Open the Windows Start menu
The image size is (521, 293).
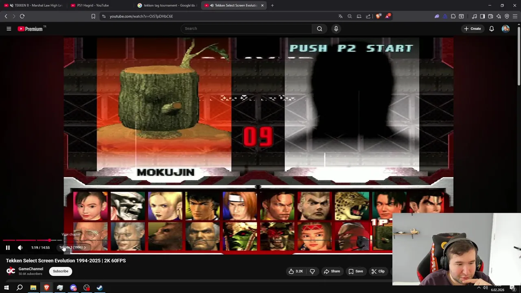click(6, 288)
